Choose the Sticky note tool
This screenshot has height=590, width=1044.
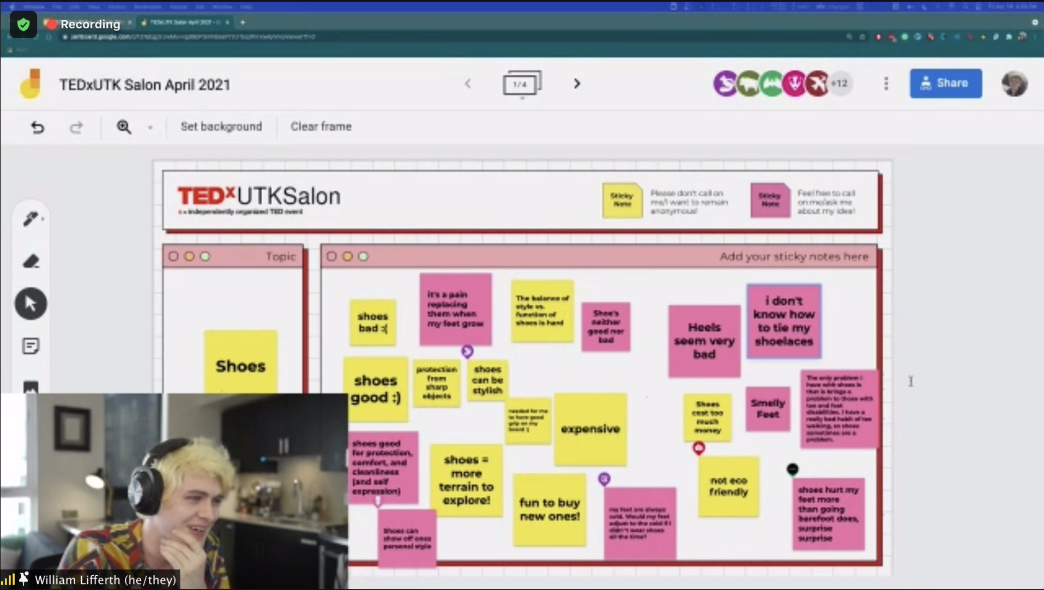(31, 346)
